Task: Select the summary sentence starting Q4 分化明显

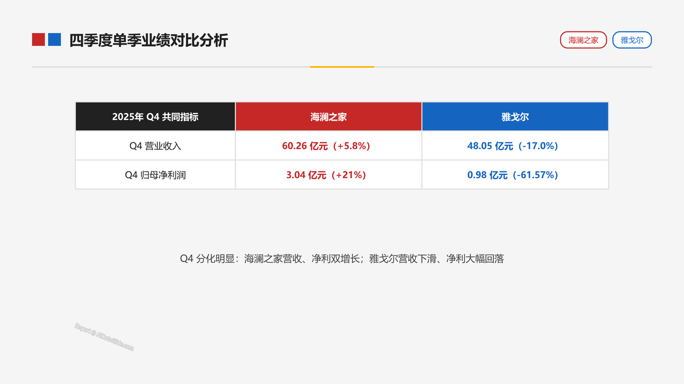Action: (x=342, y=259)
